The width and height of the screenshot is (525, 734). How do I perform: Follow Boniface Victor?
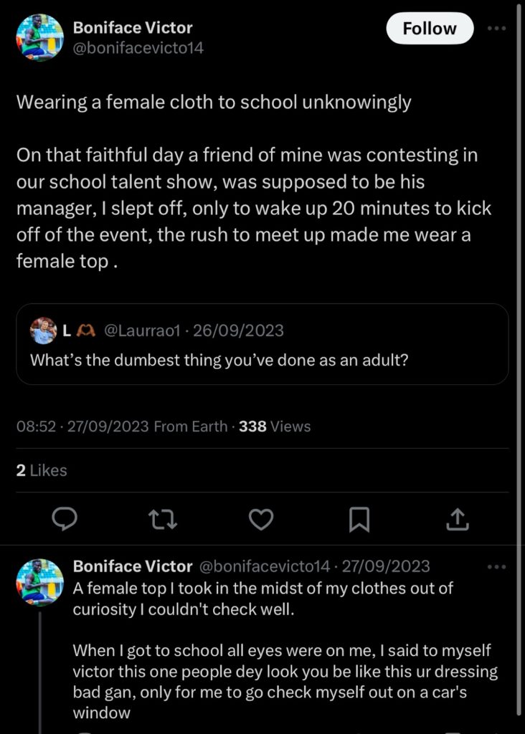point(430,29)
